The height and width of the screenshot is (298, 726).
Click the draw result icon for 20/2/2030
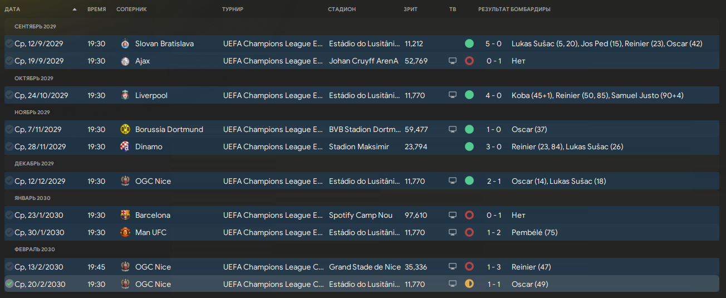click(469, 284)
